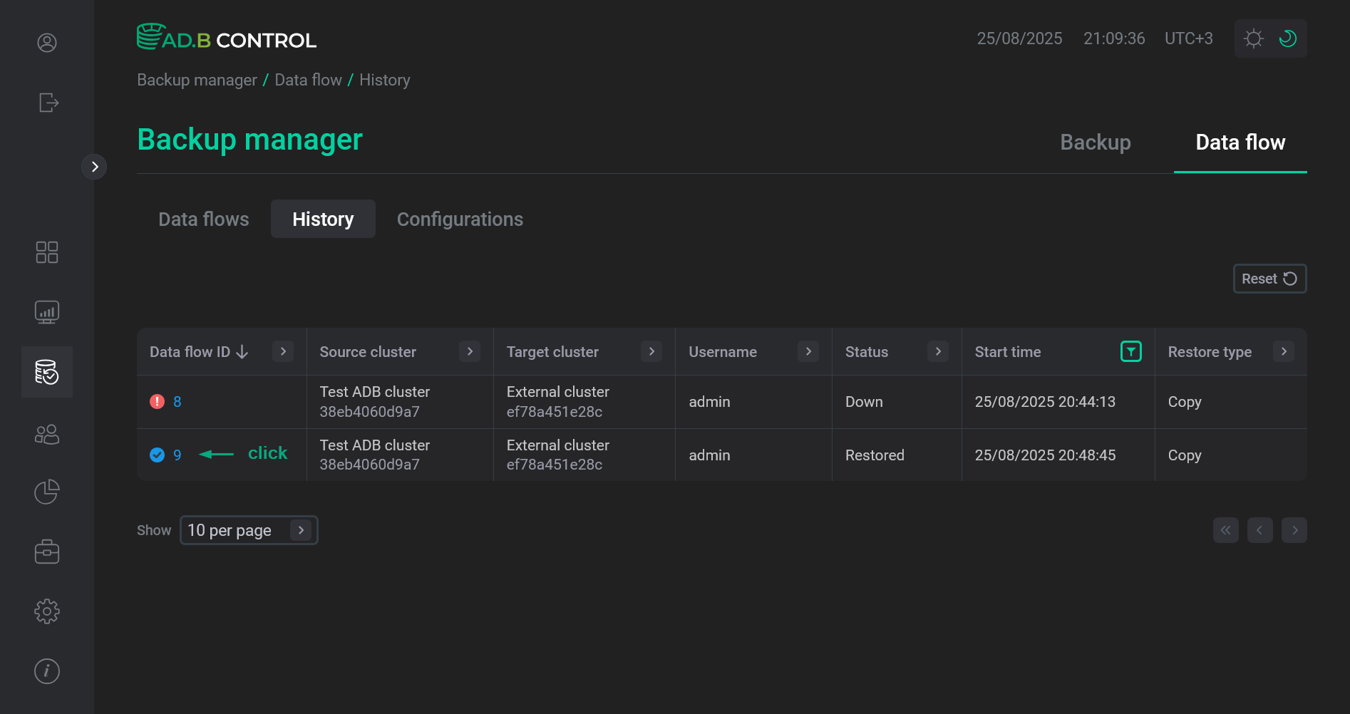Open the users management icon

click(x=46, y=434)
